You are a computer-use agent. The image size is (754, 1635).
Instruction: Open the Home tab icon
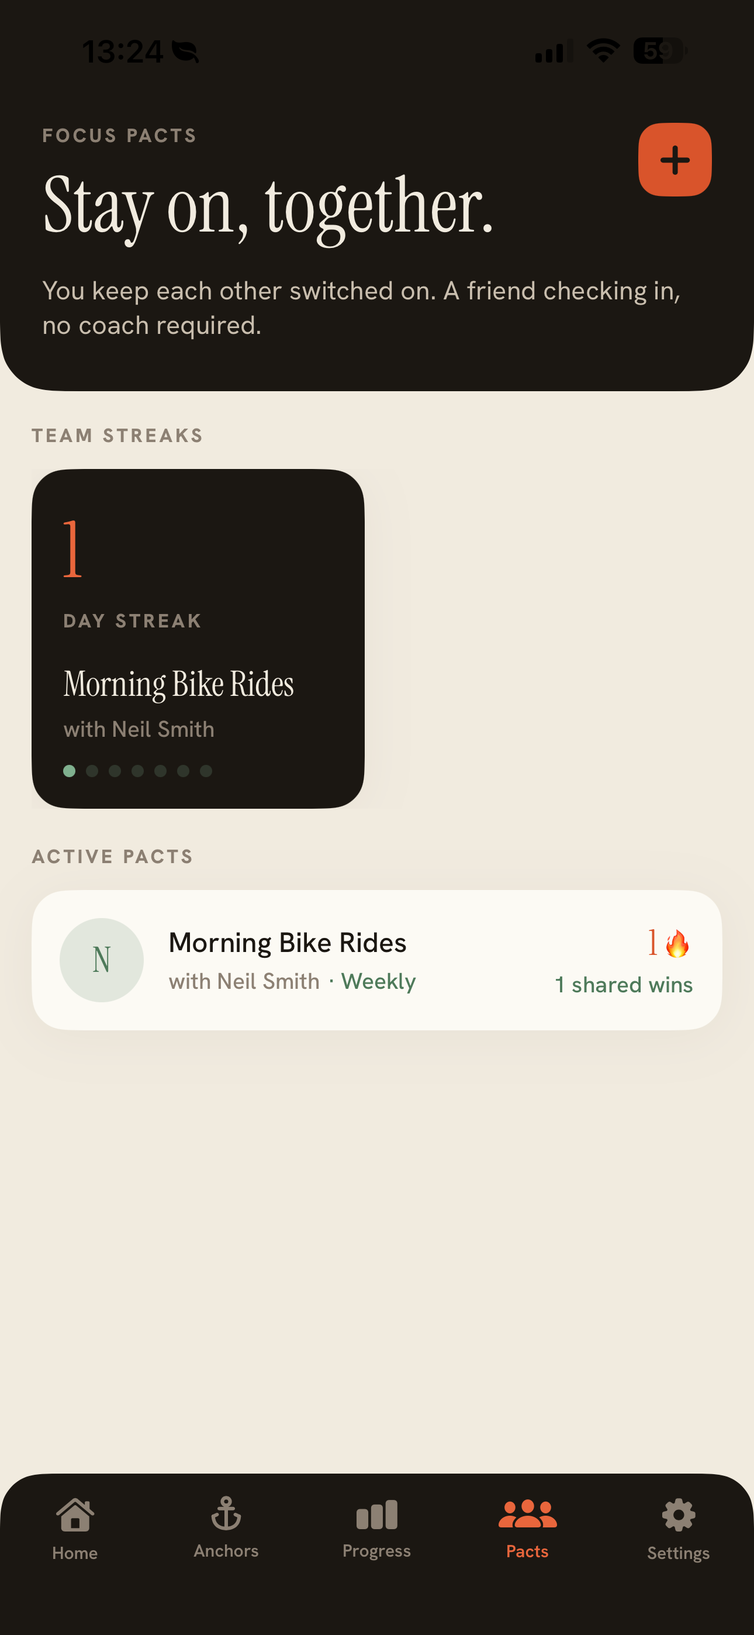[x=75, y=1515]
